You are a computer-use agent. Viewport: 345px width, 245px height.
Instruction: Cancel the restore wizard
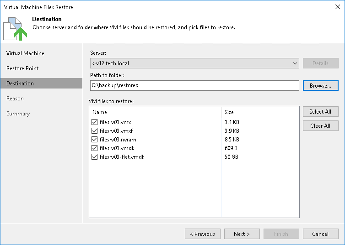click(321, 234)
